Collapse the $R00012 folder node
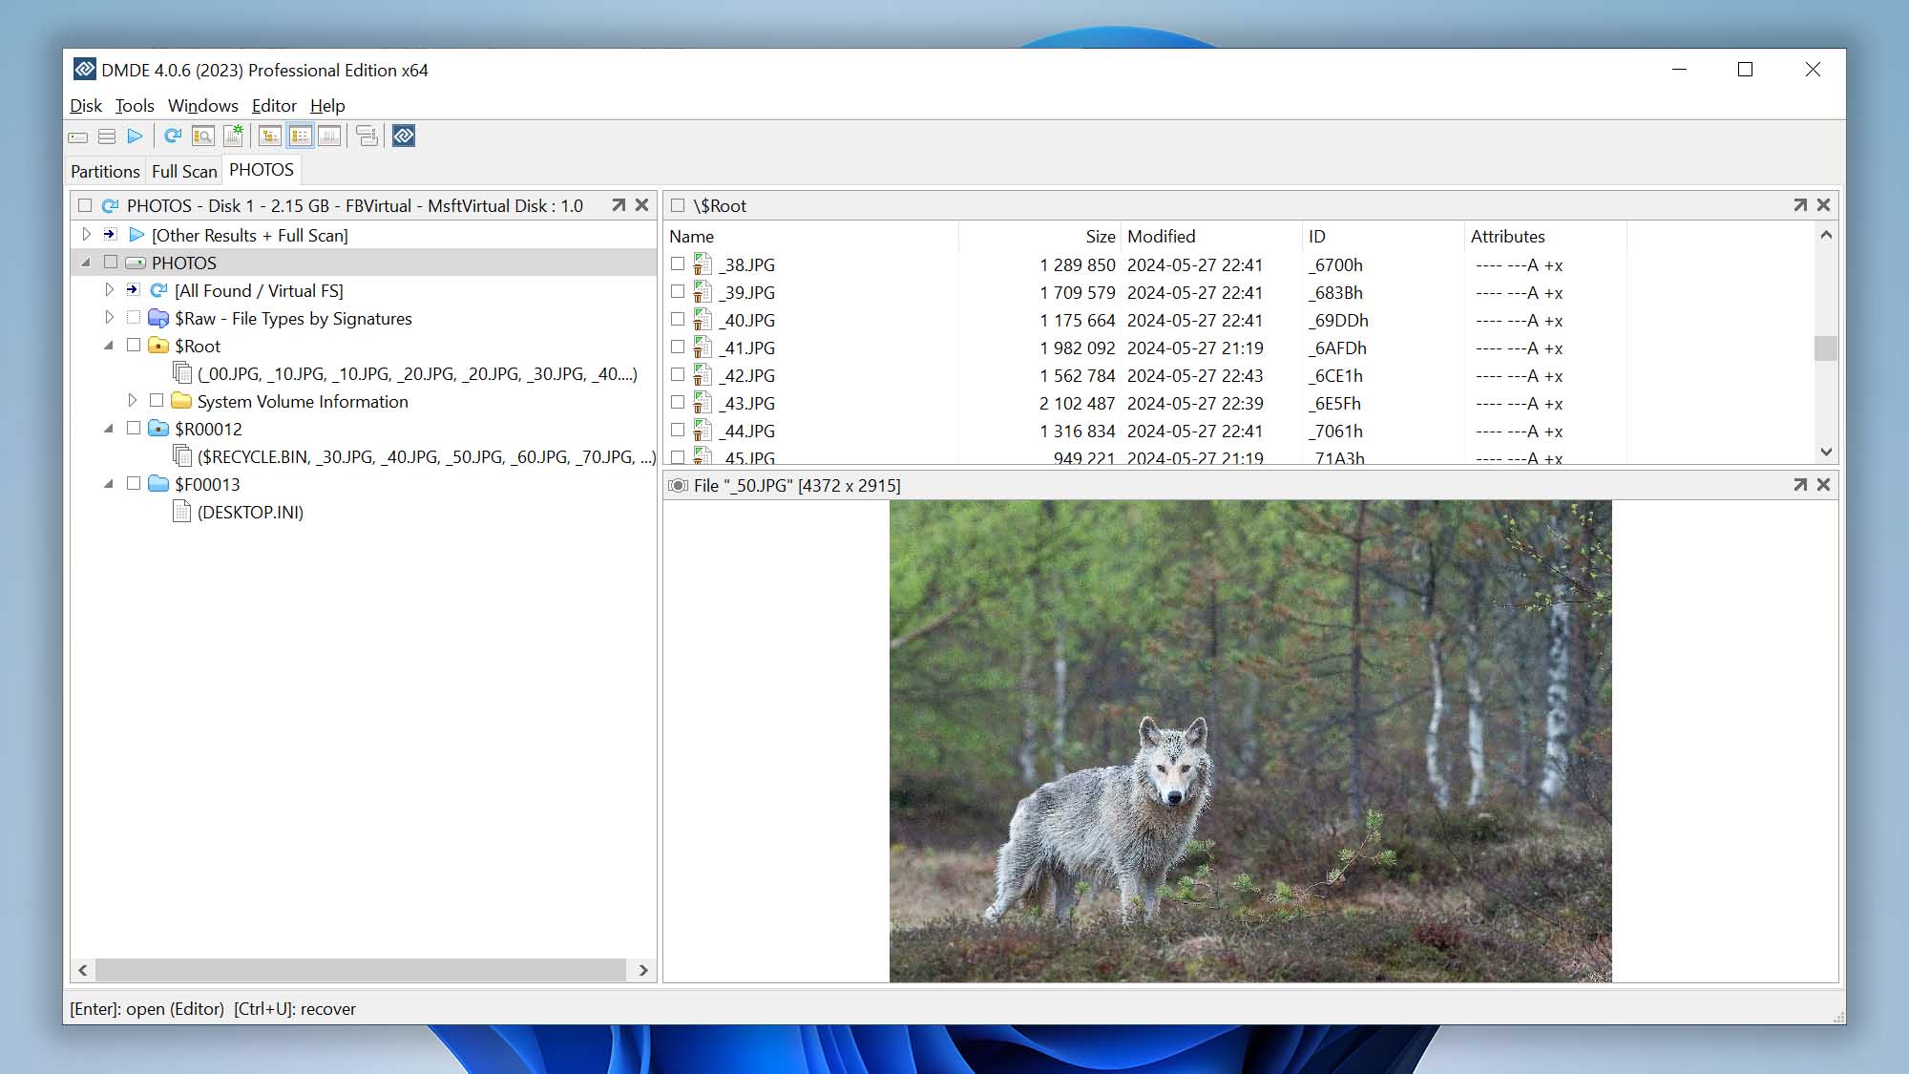Viewport: 1909px width, 1074px height. [110, 429]
